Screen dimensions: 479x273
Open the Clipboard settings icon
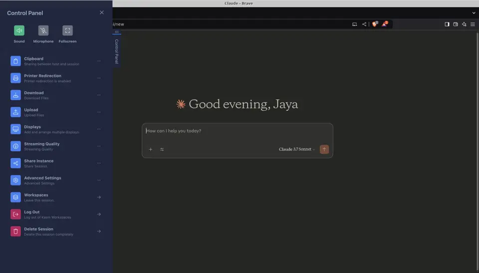click(15, 61)
